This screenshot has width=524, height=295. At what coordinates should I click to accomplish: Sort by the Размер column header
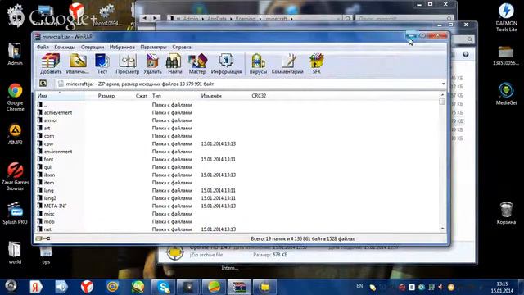(106, 96)
